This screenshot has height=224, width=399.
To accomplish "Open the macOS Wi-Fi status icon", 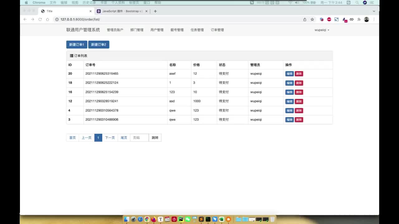I will click(x=290, y=2).
